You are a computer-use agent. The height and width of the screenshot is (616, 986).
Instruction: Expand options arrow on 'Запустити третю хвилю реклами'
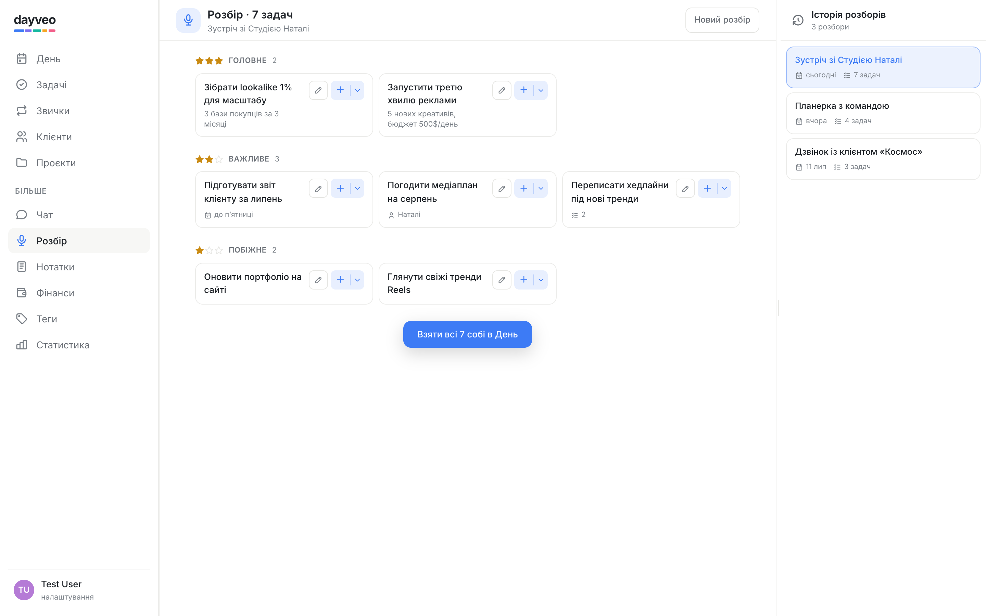(x=541, y=90)
